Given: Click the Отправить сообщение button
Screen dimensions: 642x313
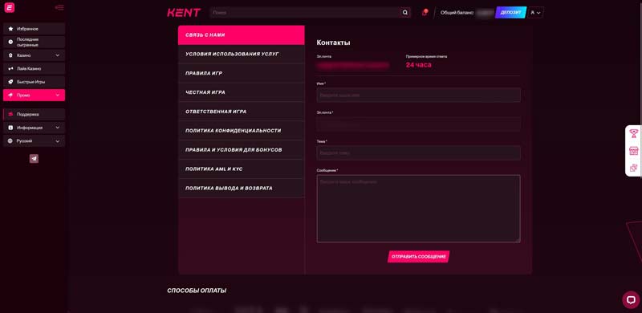Looking at the screenshot, I should click(x=418, y=257).
